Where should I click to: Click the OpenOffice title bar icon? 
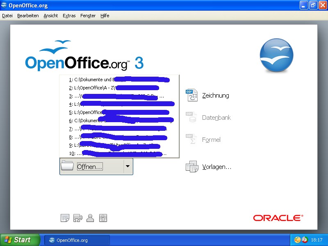(4, 5)
